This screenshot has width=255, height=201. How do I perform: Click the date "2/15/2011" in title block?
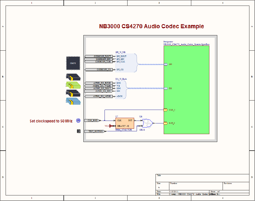pyautogui.click(x=173, y=192)
